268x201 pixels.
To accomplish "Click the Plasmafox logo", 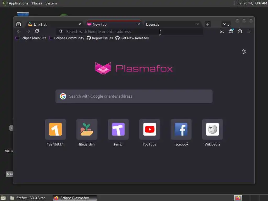I will coord(134,68).
